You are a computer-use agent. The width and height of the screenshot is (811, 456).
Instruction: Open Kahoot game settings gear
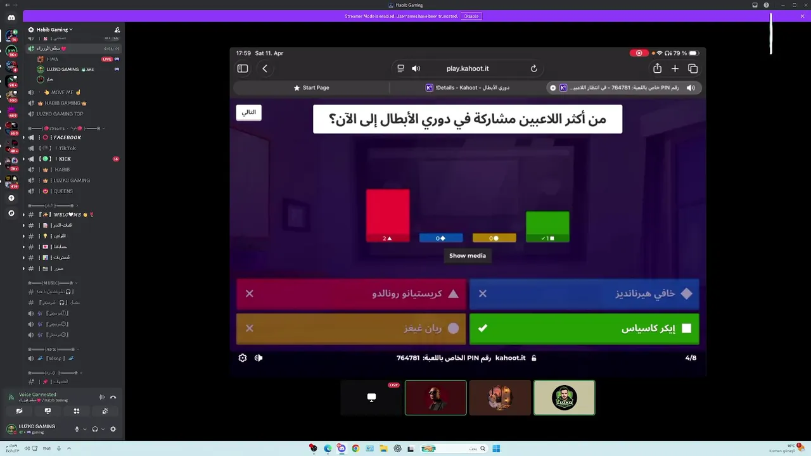click(243, 358)
